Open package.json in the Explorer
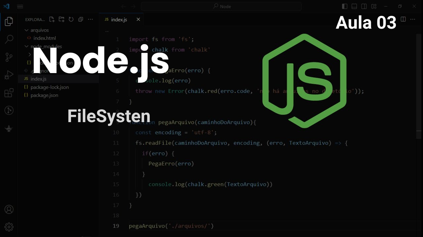Screen dimensions: 423x237 [44, 95]
